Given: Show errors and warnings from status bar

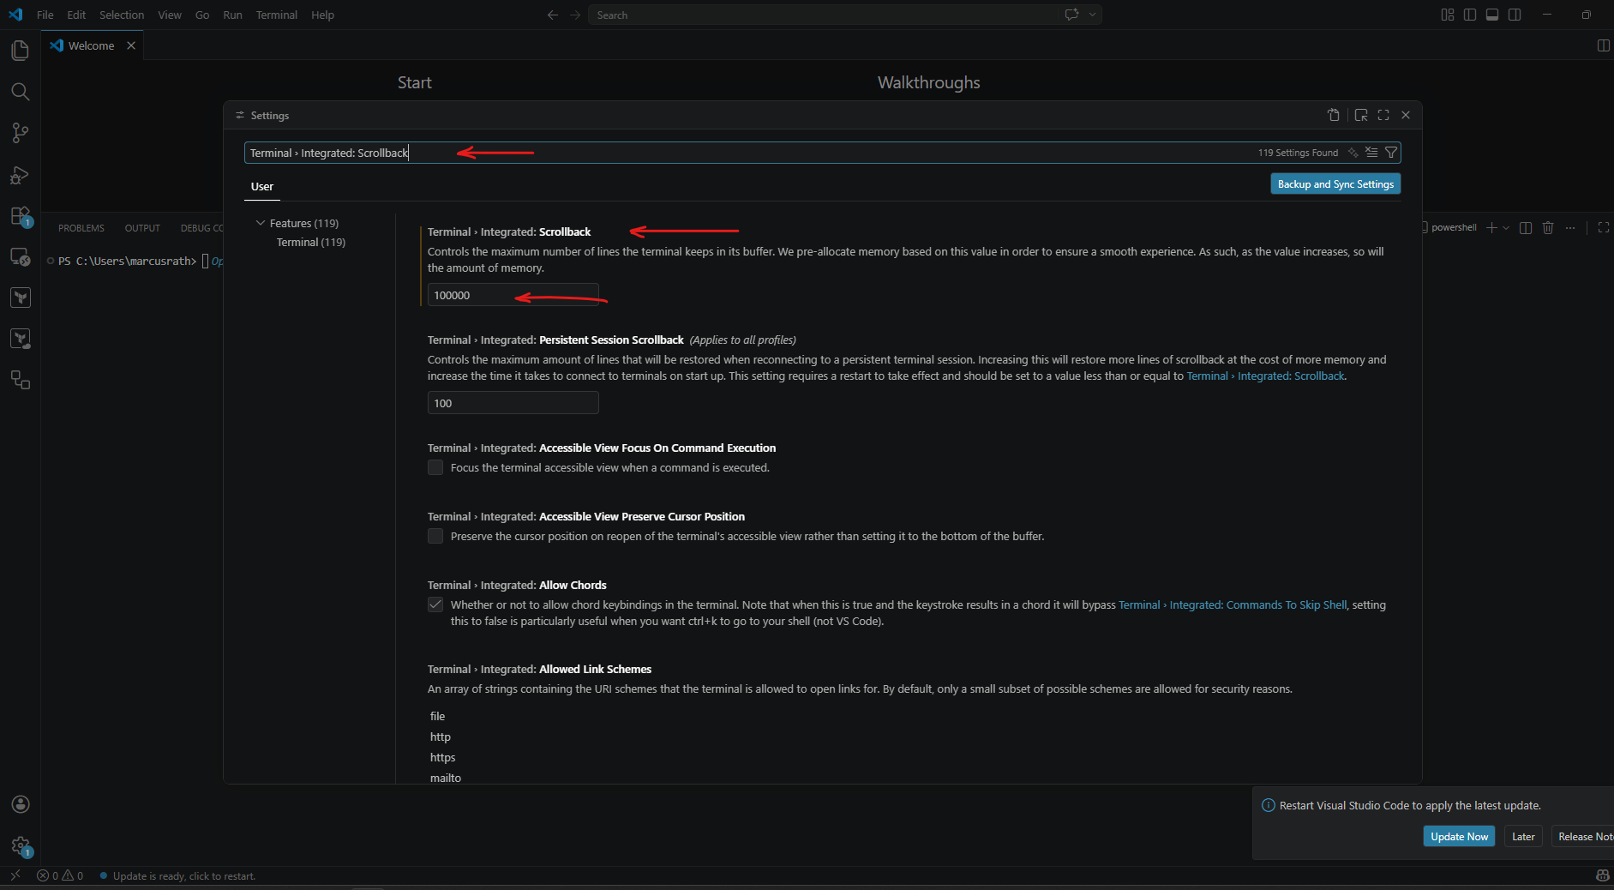Looking at the screenshot, I should click(60, 875).
